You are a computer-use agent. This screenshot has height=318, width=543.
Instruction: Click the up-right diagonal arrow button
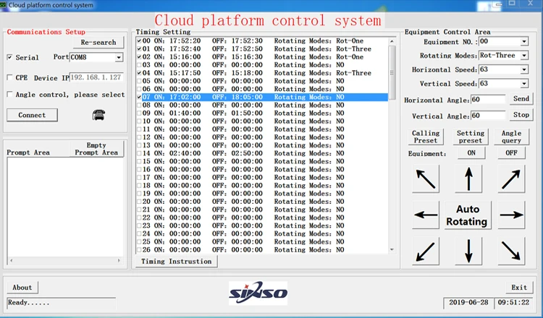pyautogui.click(x=511, y=179)
